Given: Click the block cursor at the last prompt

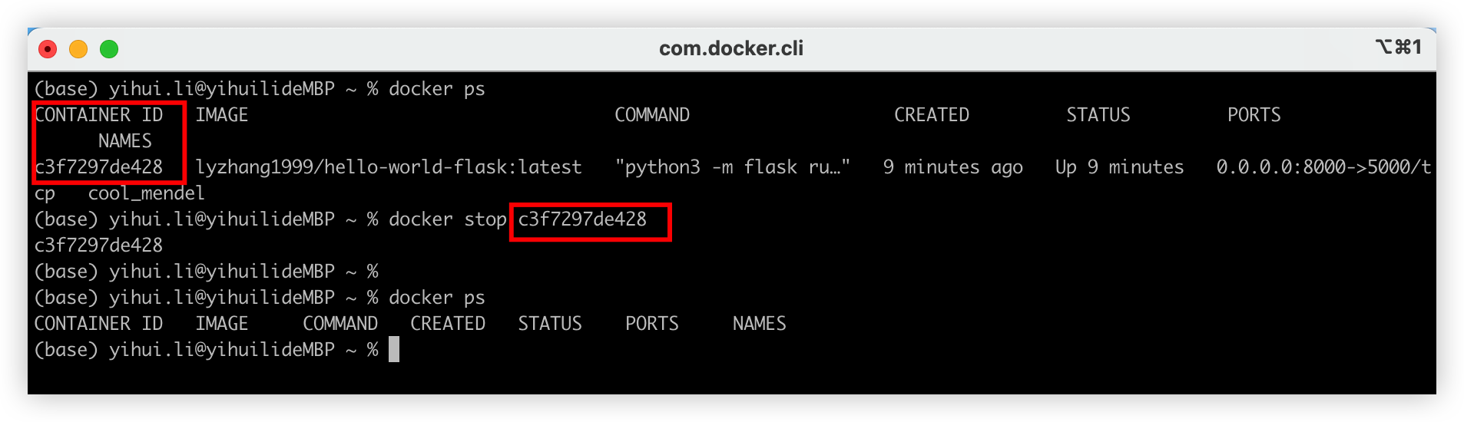Looking at the screenshot, I should (x=394, y=350).
